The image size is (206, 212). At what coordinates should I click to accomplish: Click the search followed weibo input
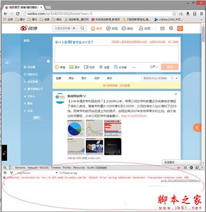click(155, 78)
